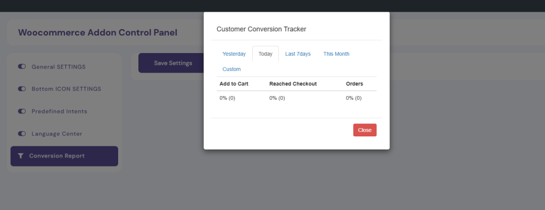The width and height of the screenshot is (545, 210).
Task: Click the toggle icon beside Bottom ICON SETTINGS
Action: 22,89
